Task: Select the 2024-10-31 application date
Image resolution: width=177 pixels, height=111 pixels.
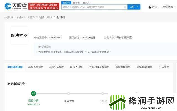Action: pos(33,105)
